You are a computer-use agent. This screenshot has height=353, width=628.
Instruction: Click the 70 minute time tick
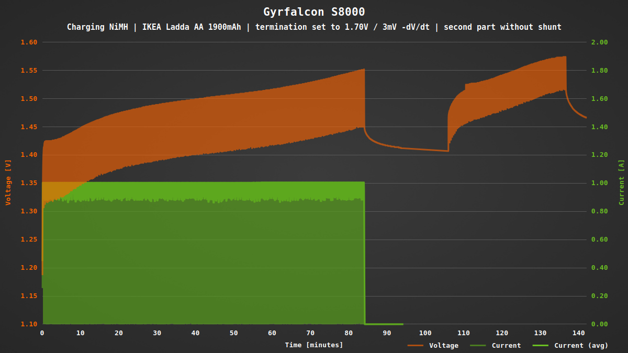310,333
